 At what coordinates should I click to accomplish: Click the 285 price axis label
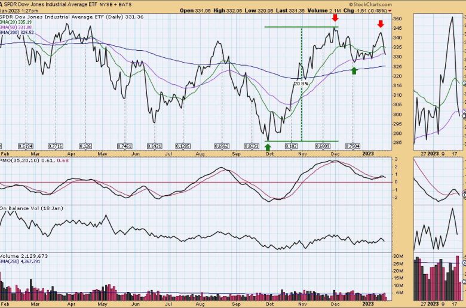(398, 143)
